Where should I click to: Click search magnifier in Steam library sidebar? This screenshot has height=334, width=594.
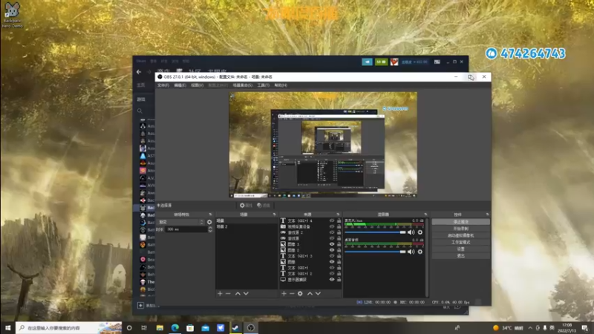140,111
